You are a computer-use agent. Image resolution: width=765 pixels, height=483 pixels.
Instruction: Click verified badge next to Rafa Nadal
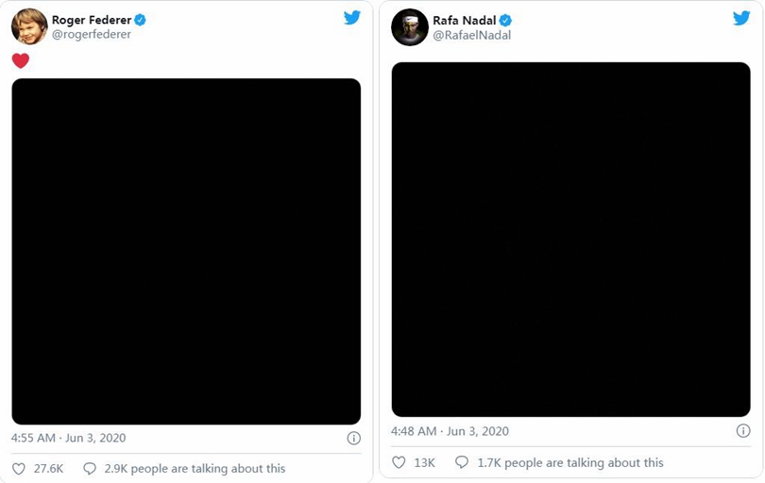click(x=505, y=21)
